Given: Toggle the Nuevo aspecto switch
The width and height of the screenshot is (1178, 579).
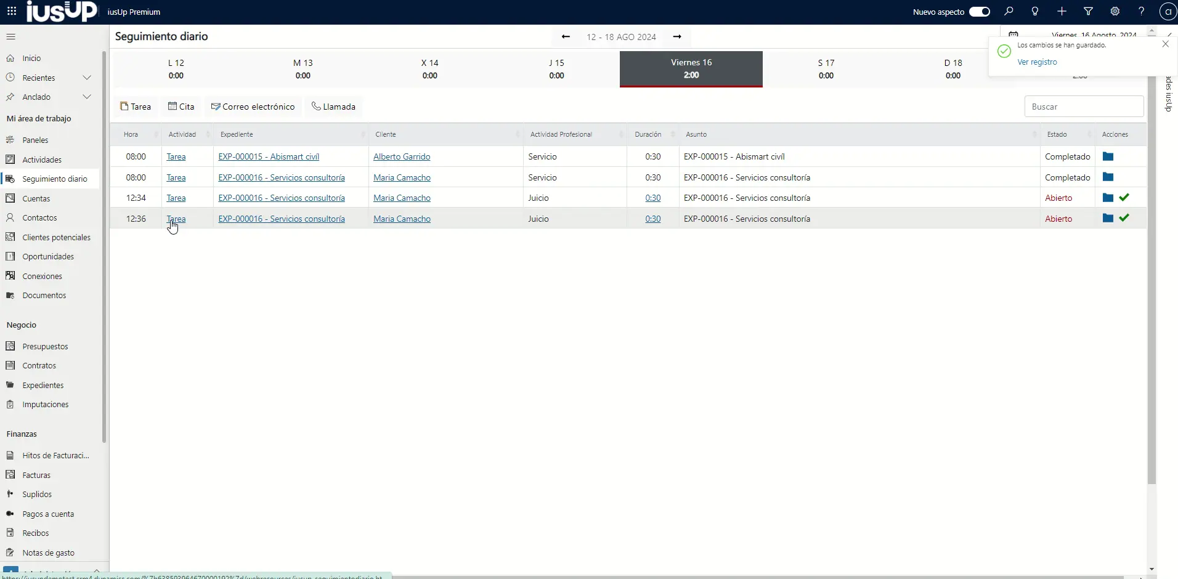Looking at the screenshot, I should (979, 12).
